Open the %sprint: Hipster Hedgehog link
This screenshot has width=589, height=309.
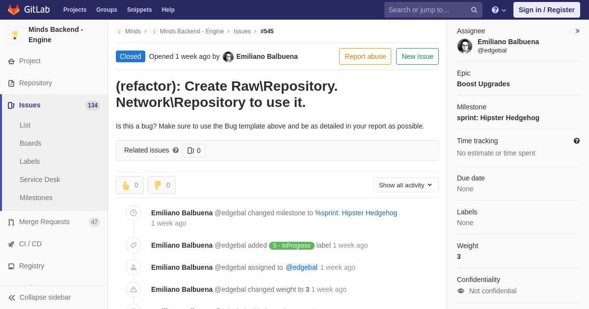coord(356,213)
